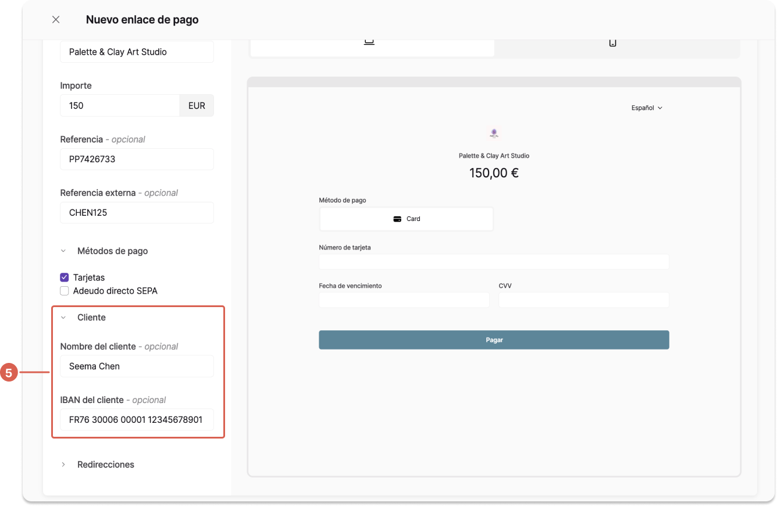777x506 pixels.
Task: Edit IBAN del cliente field
Action: pos(137,419)
